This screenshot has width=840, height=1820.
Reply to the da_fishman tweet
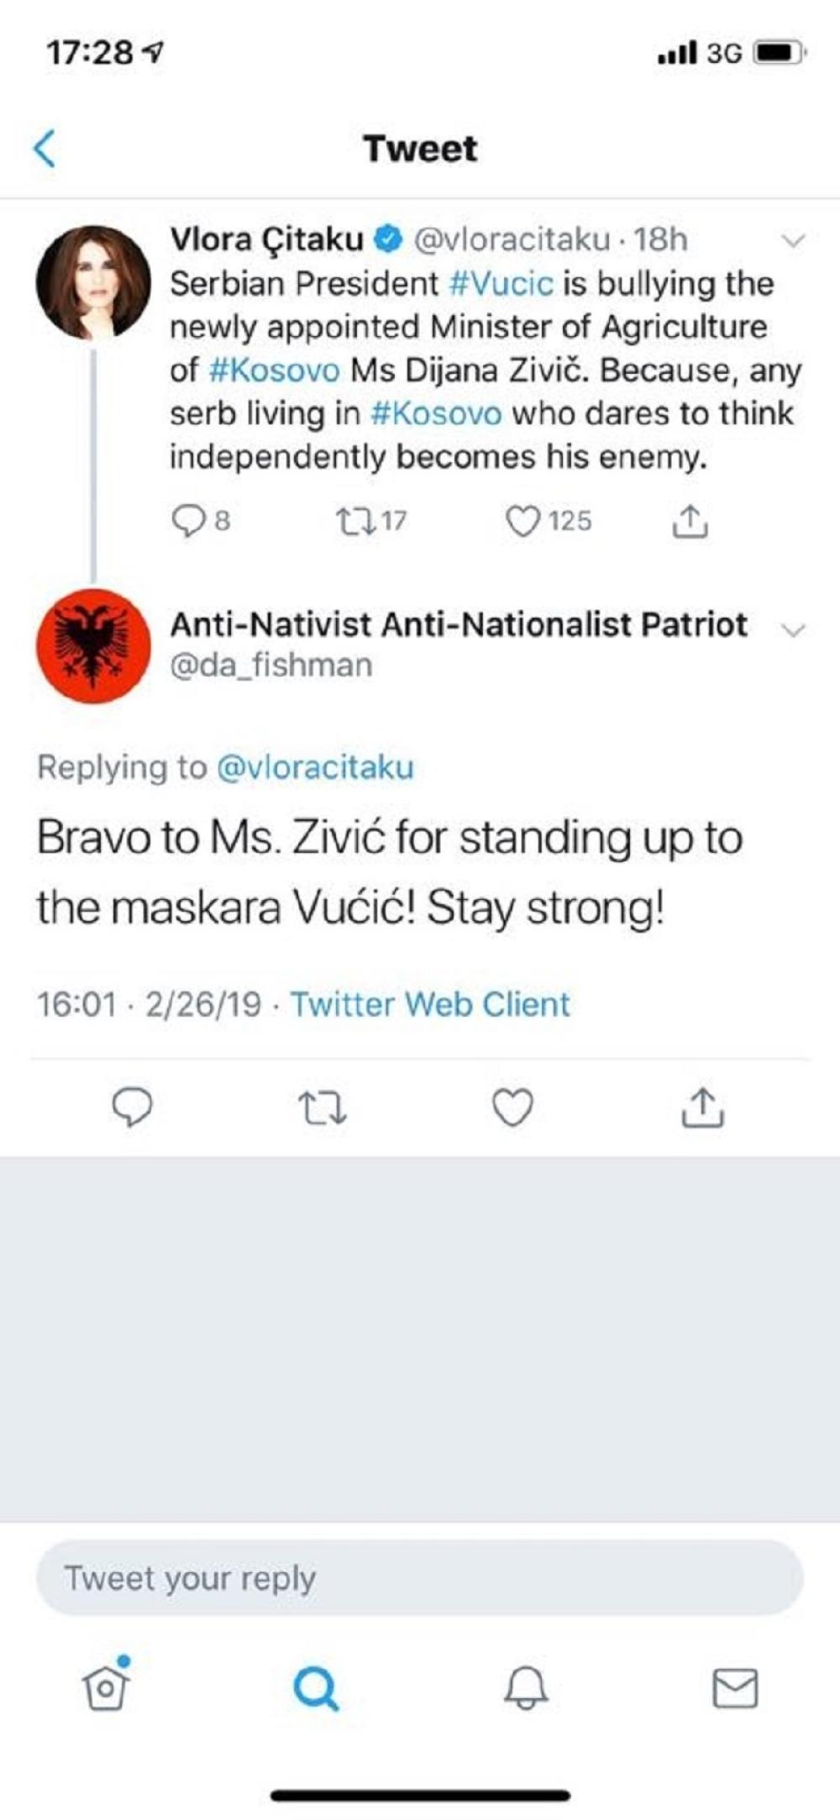pos(133,1107)
